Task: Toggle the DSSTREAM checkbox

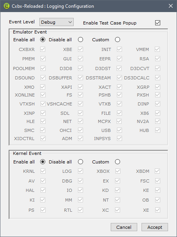Action: 119,78
